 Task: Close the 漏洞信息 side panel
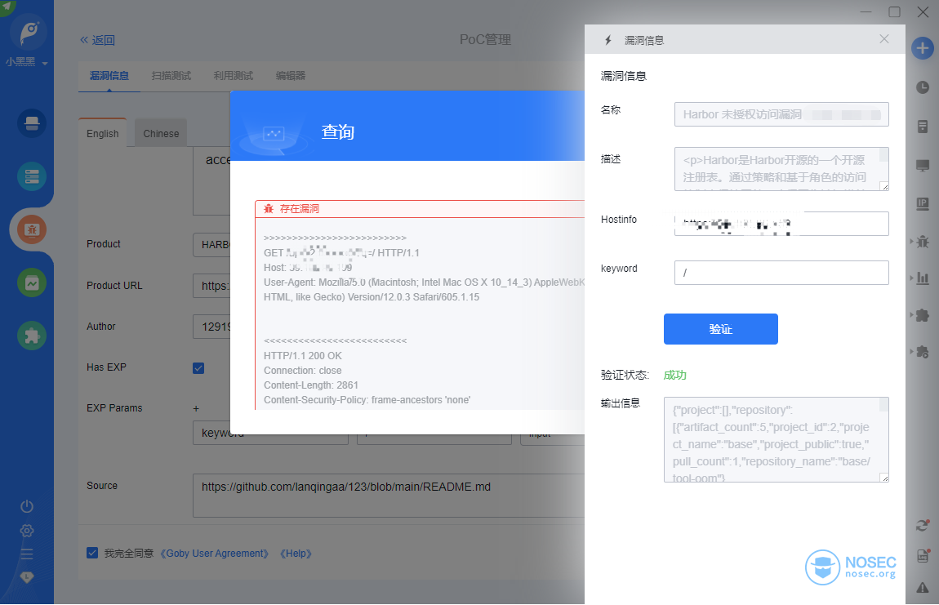point(884,39)
